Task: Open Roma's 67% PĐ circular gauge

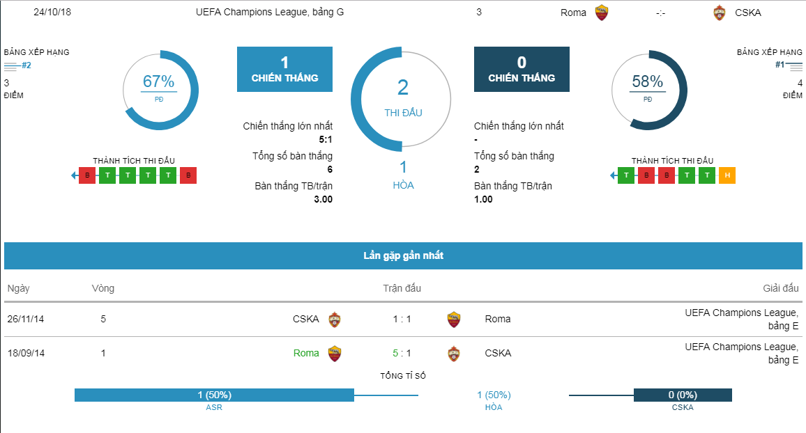Action: click(x=160, y=90)
